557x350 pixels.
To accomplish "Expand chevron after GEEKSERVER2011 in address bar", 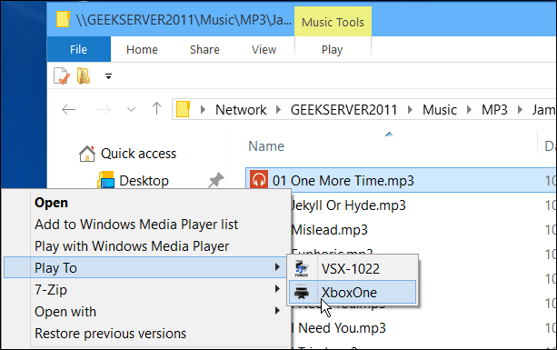I will [410, 110].
